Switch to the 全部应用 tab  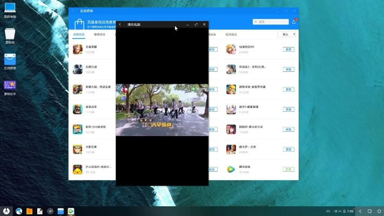79,35
